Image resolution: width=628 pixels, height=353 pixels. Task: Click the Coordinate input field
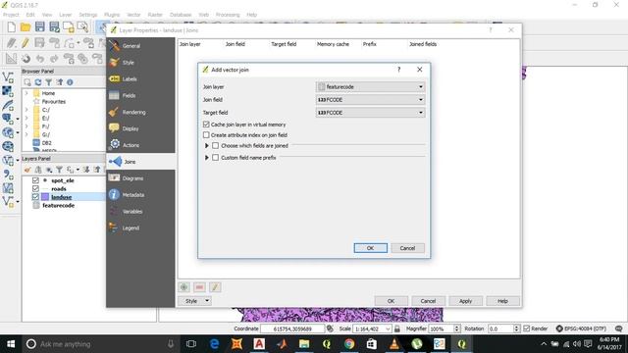tap(292, 328)
